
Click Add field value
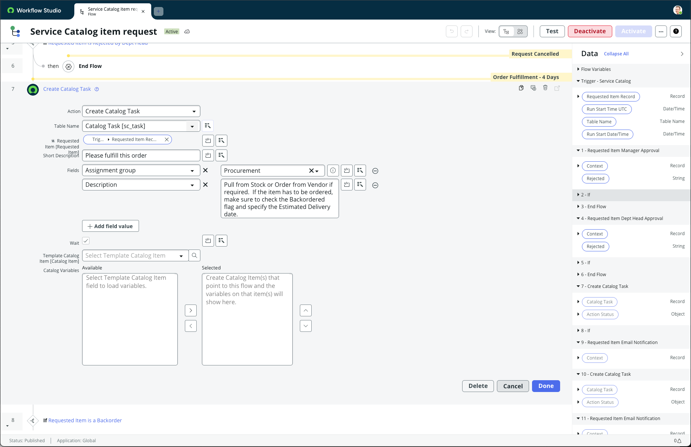click(x=111, y=226)
